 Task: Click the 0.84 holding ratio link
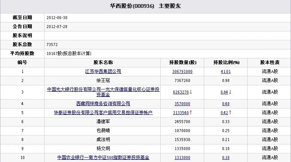[224, 92]
